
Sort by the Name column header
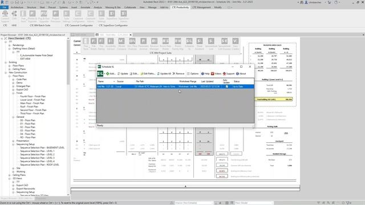[106, 81]
